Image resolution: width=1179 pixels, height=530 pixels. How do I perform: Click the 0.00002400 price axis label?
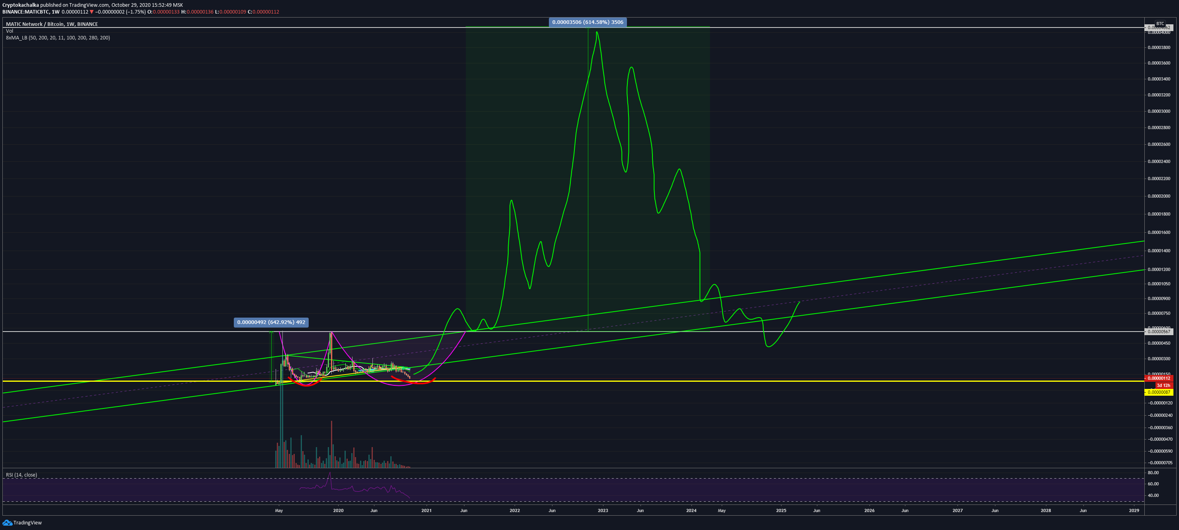pyautogui.click(x=1159, y=161)
